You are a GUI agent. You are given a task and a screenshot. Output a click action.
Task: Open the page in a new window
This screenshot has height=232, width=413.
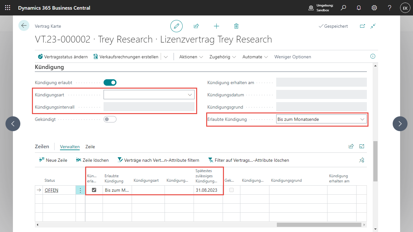362,26
